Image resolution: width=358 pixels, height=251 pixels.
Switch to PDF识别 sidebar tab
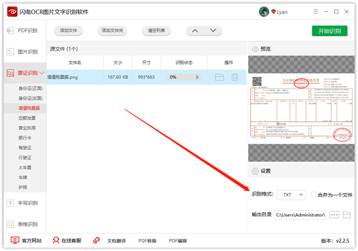(23, 30)
